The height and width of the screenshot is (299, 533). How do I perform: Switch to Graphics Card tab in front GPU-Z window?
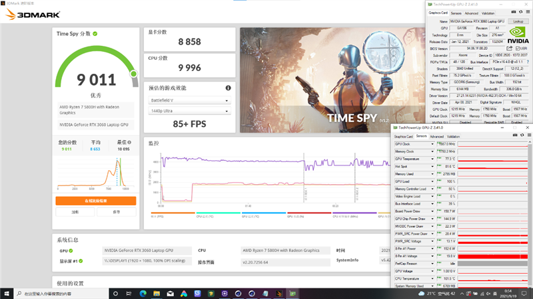click(x=404, y=136)
